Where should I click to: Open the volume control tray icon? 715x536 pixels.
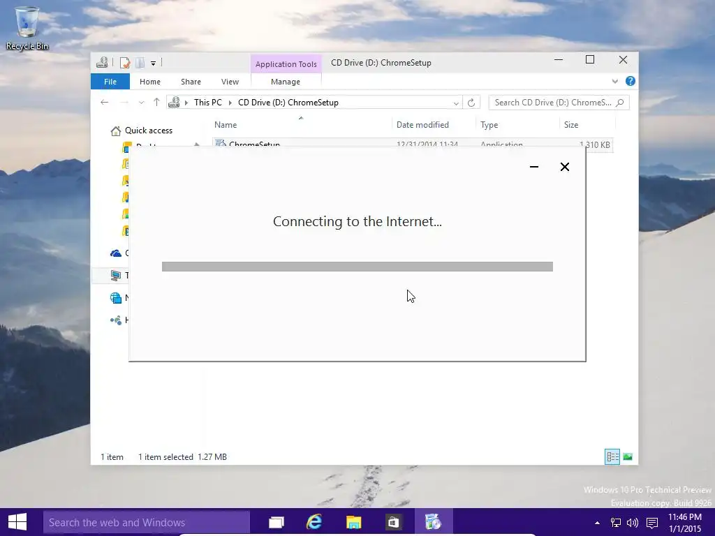(x=633, y=523)
